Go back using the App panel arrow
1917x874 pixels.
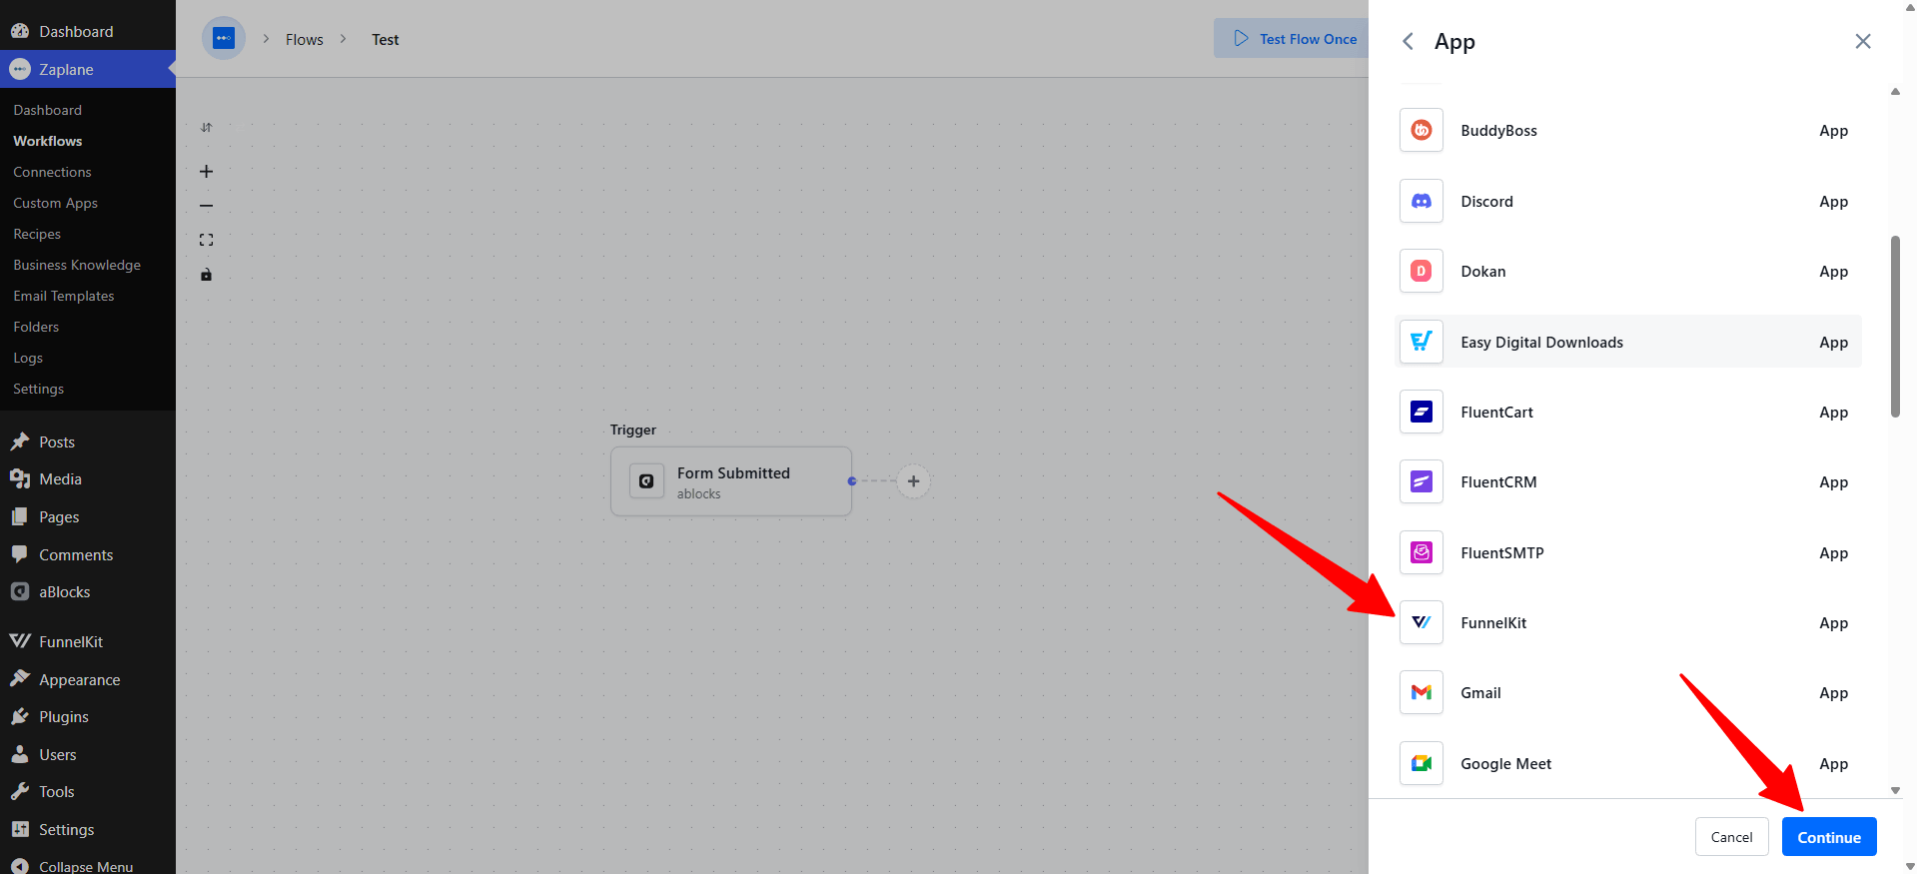[x=1408, y=41]
